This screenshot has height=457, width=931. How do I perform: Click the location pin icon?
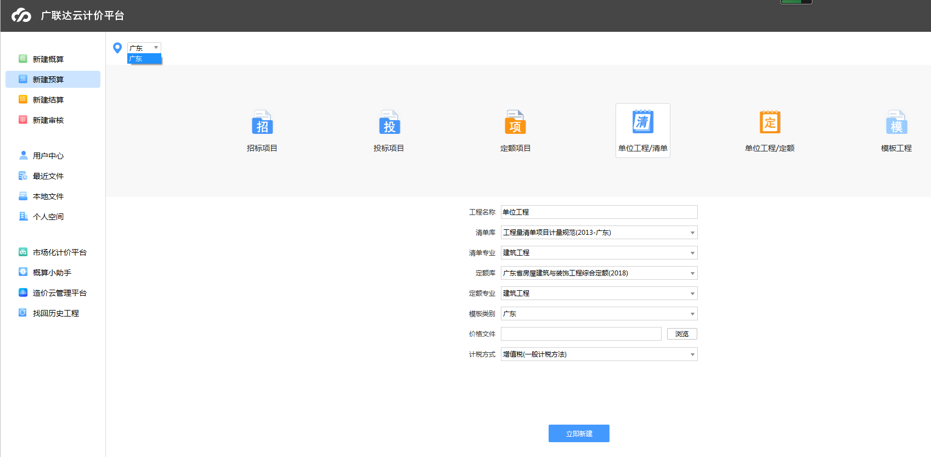(117, 48)
